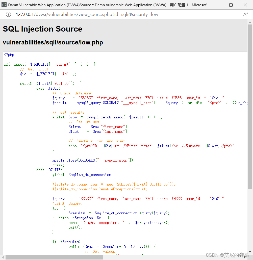The image size is (253, 260).
Task: Click the '// Get input' comment
Action: [x=34, y=69]
